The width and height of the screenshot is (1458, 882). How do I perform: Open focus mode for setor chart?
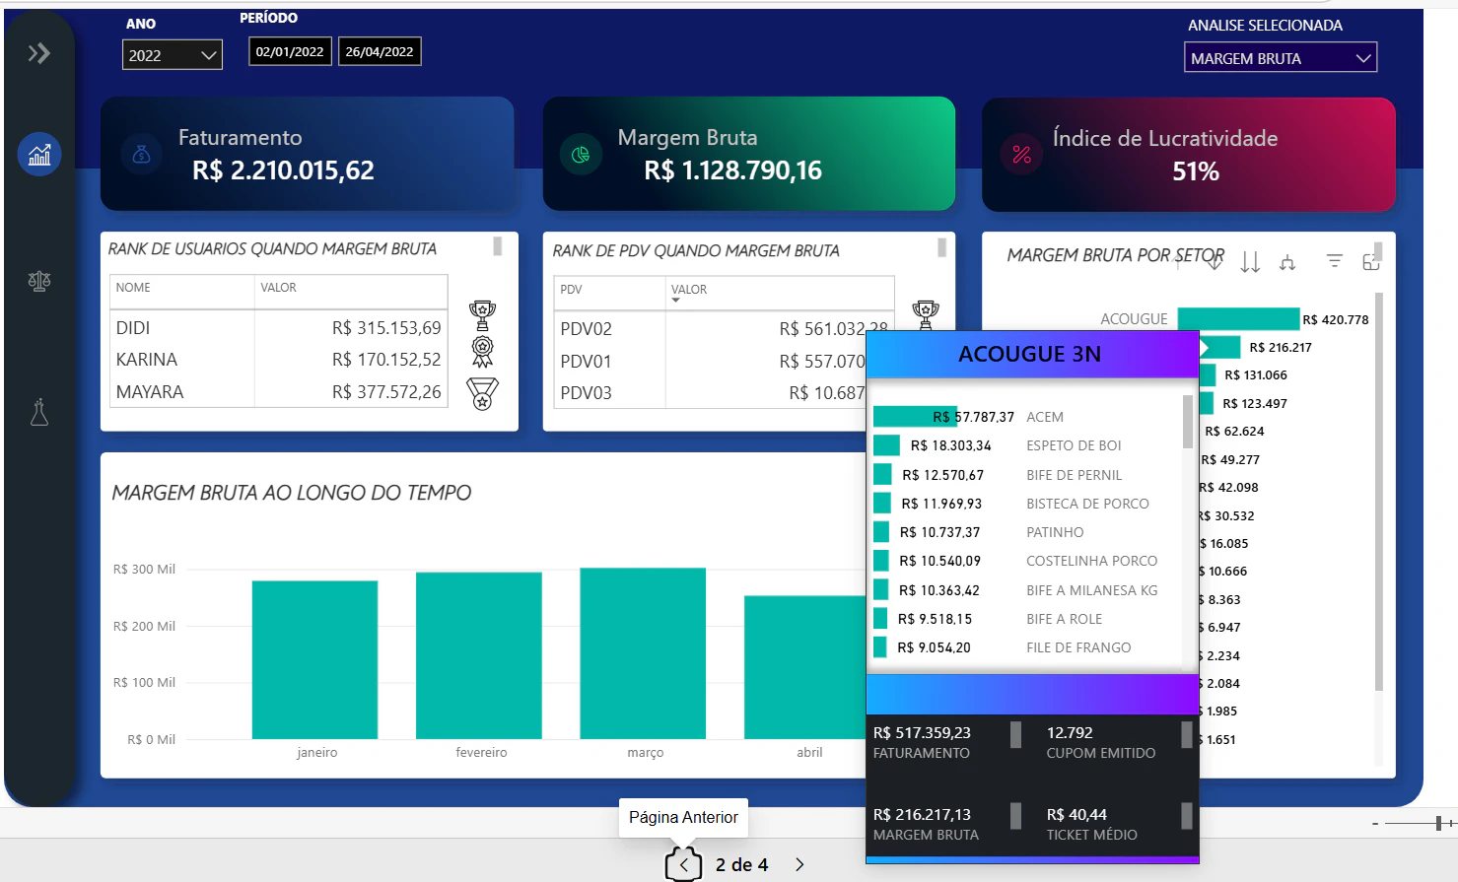click(x=1370, y=262)
